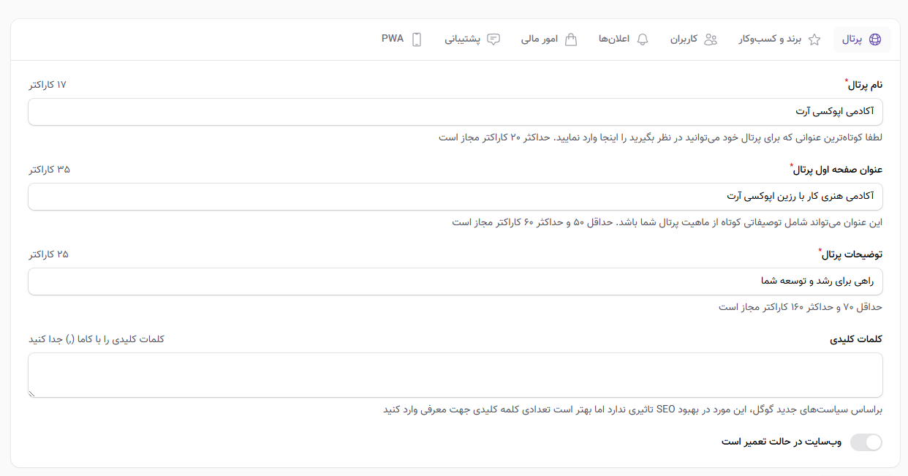Click the label عنوان صفحه اول پرتال
This screenshot has width=908, height=476.
click(x=838, y=170)
